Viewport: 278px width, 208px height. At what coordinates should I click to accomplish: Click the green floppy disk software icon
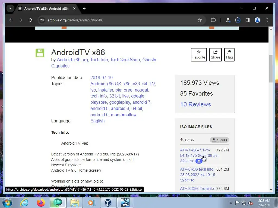pos(40,53)
